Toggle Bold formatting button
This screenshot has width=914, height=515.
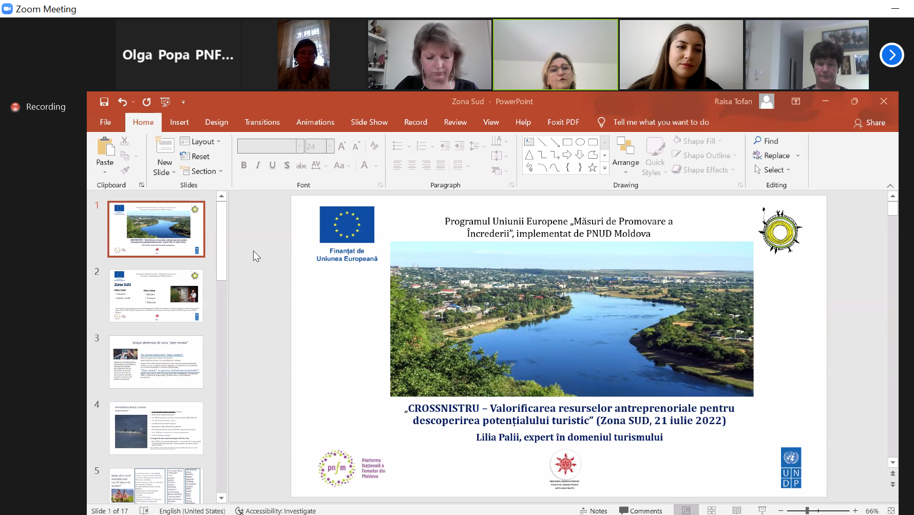click(244, 165)
